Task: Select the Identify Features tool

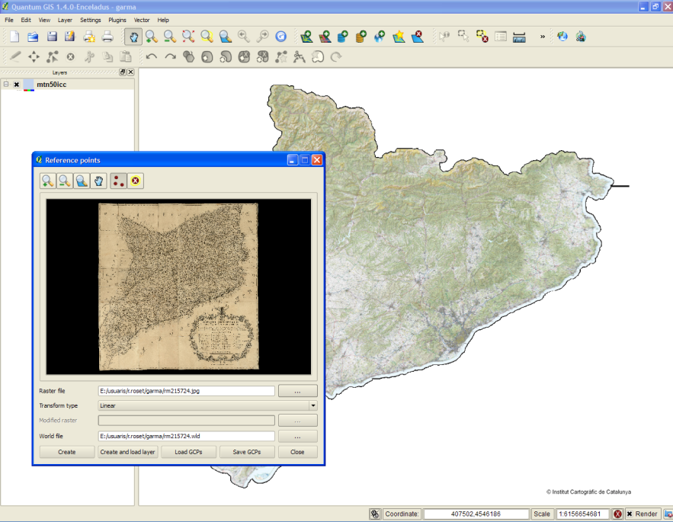Action: tap(444, 37)
